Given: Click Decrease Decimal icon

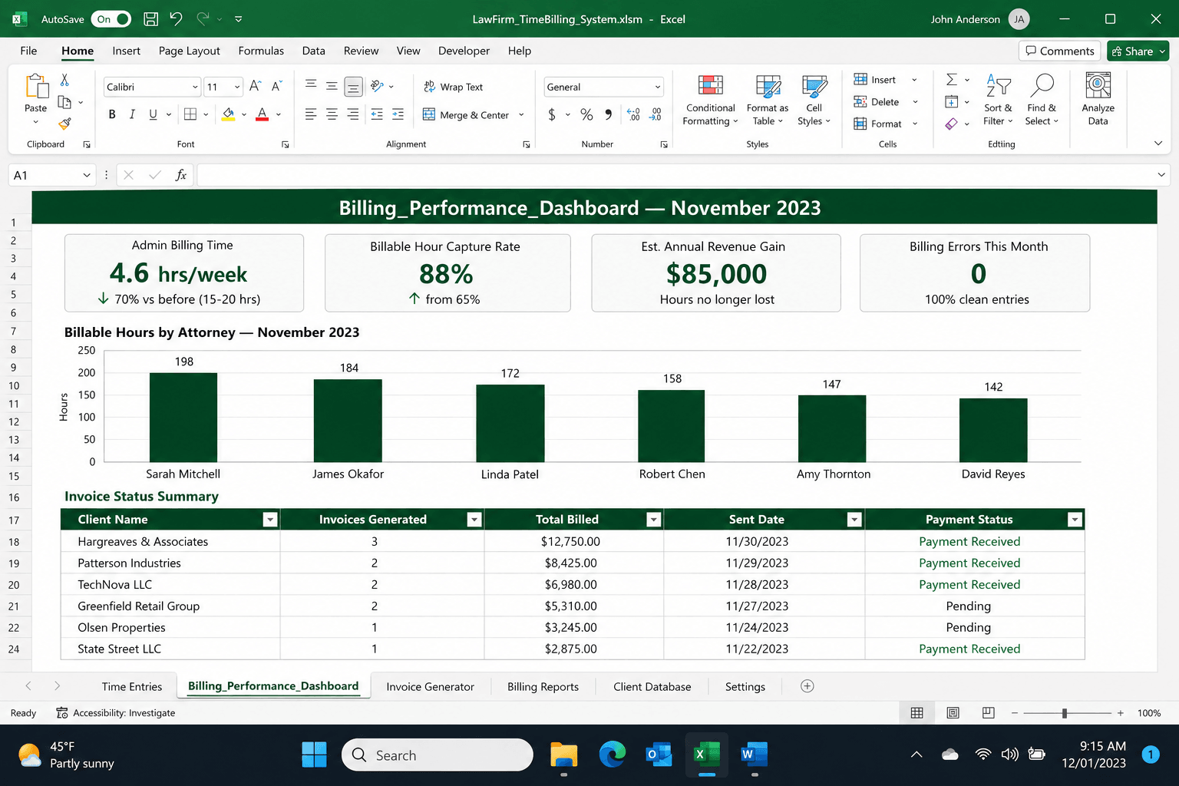Looking at the screenshot, I should 656,114.
